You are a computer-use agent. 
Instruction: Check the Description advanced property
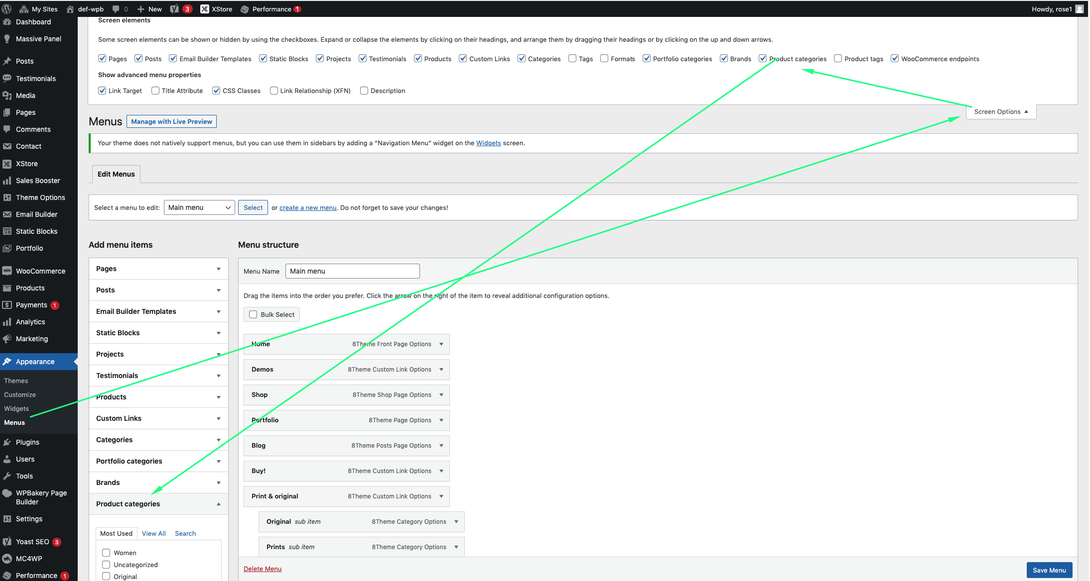(364, 91)
